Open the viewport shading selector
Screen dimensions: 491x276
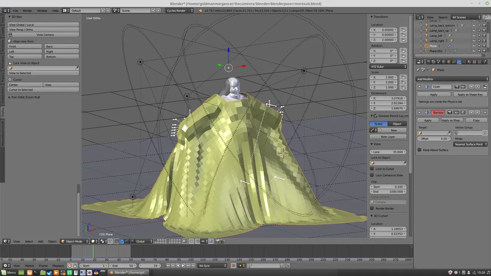[x=94, y=242]
